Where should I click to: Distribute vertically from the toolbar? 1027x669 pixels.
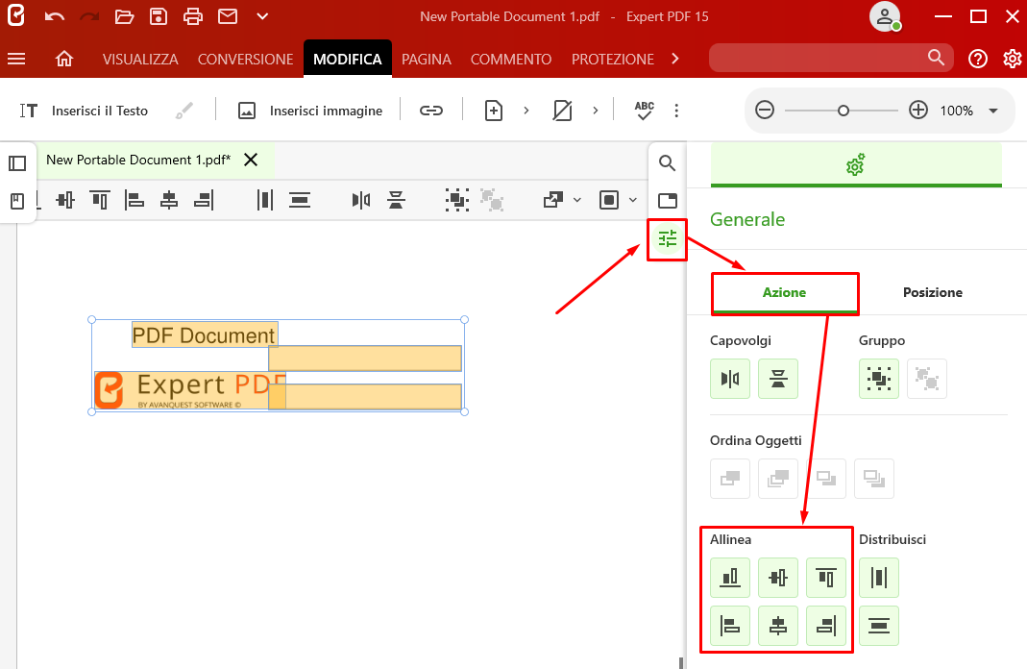click(x=300, y=200)
